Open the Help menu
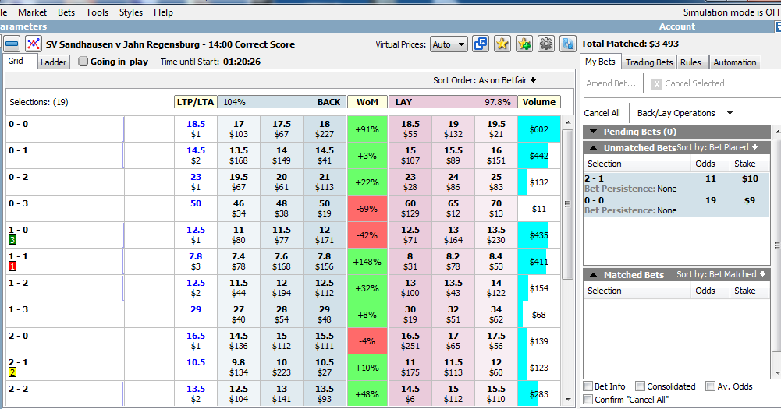This screenshot has width=781, height=409. point(163,12)
